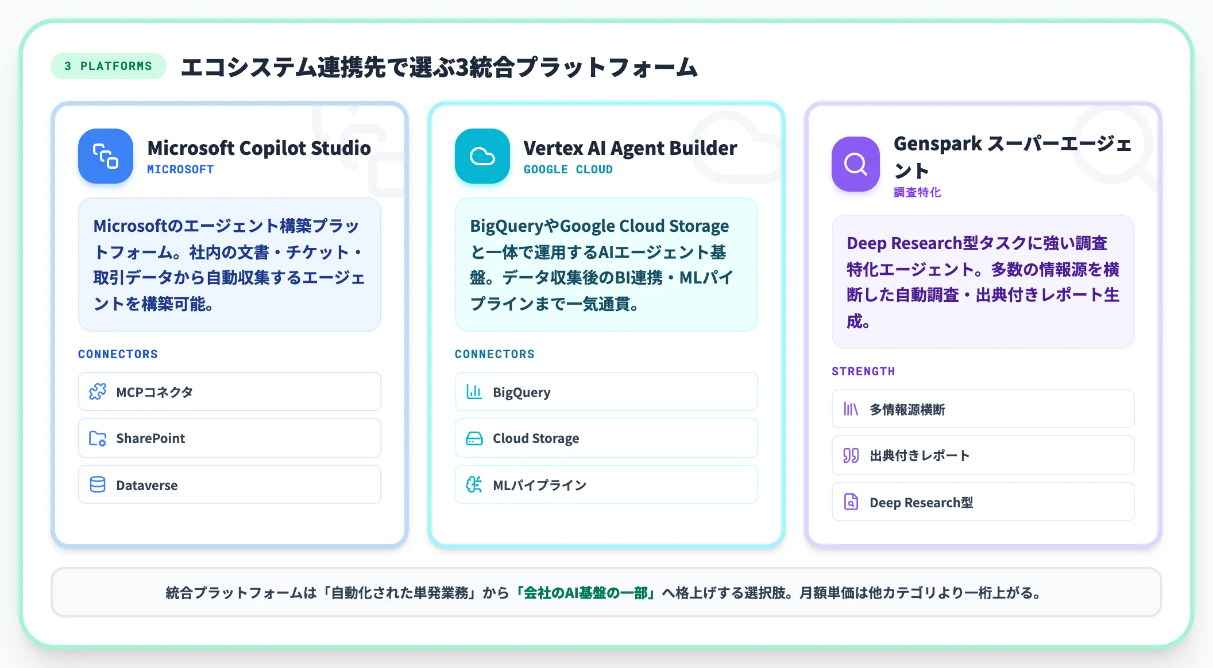Click the Microsoft Copilot Studio title
1213x668 pixels.
[x=259, y=148]
